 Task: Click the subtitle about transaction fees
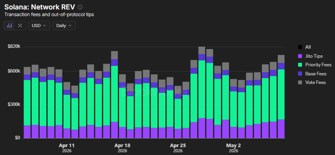click(x=49, y=15)
